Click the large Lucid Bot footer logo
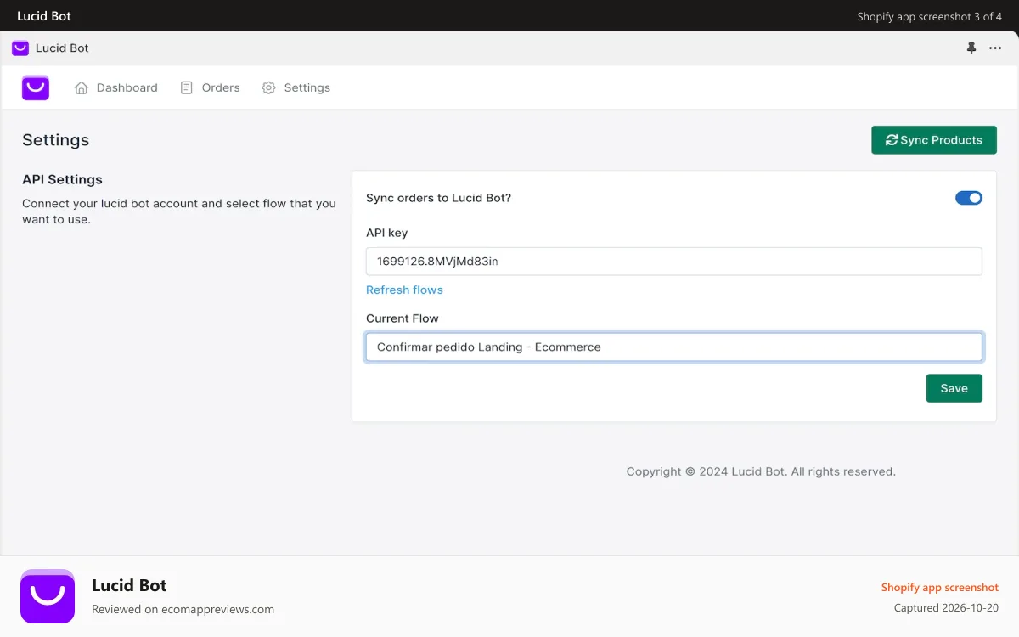 [x=48, y=596]
